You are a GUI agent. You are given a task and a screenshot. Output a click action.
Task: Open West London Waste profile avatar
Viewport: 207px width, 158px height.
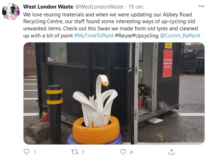11,11
